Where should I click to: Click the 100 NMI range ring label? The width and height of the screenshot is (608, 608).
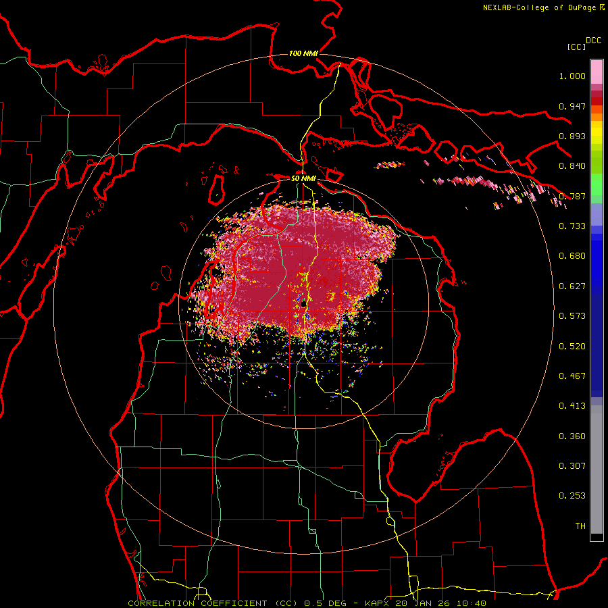click(x=303, y=53)
